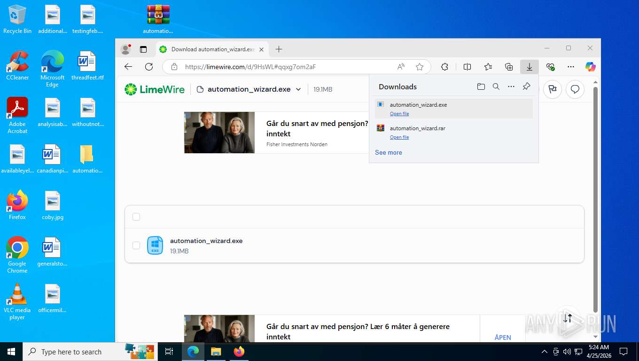Viewport: 639px width, 361px height.
Task: View site information lock icon
Action: (174, 67)
